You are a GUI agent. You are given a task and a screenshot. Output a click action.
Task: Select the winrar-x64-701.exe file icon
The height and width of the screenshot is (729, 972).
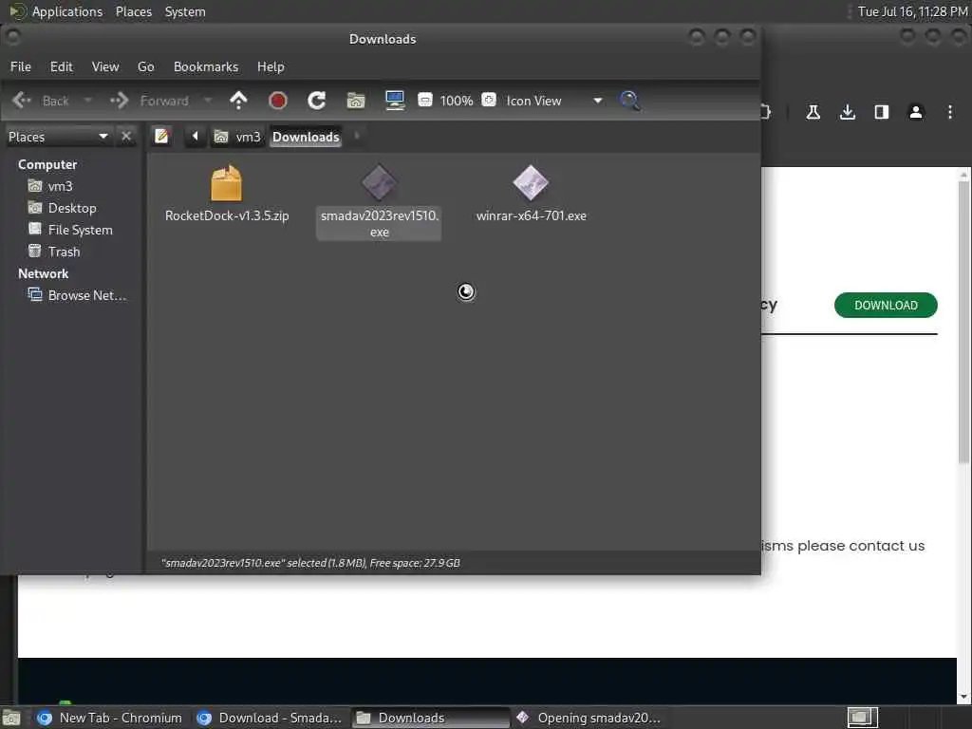531,183
